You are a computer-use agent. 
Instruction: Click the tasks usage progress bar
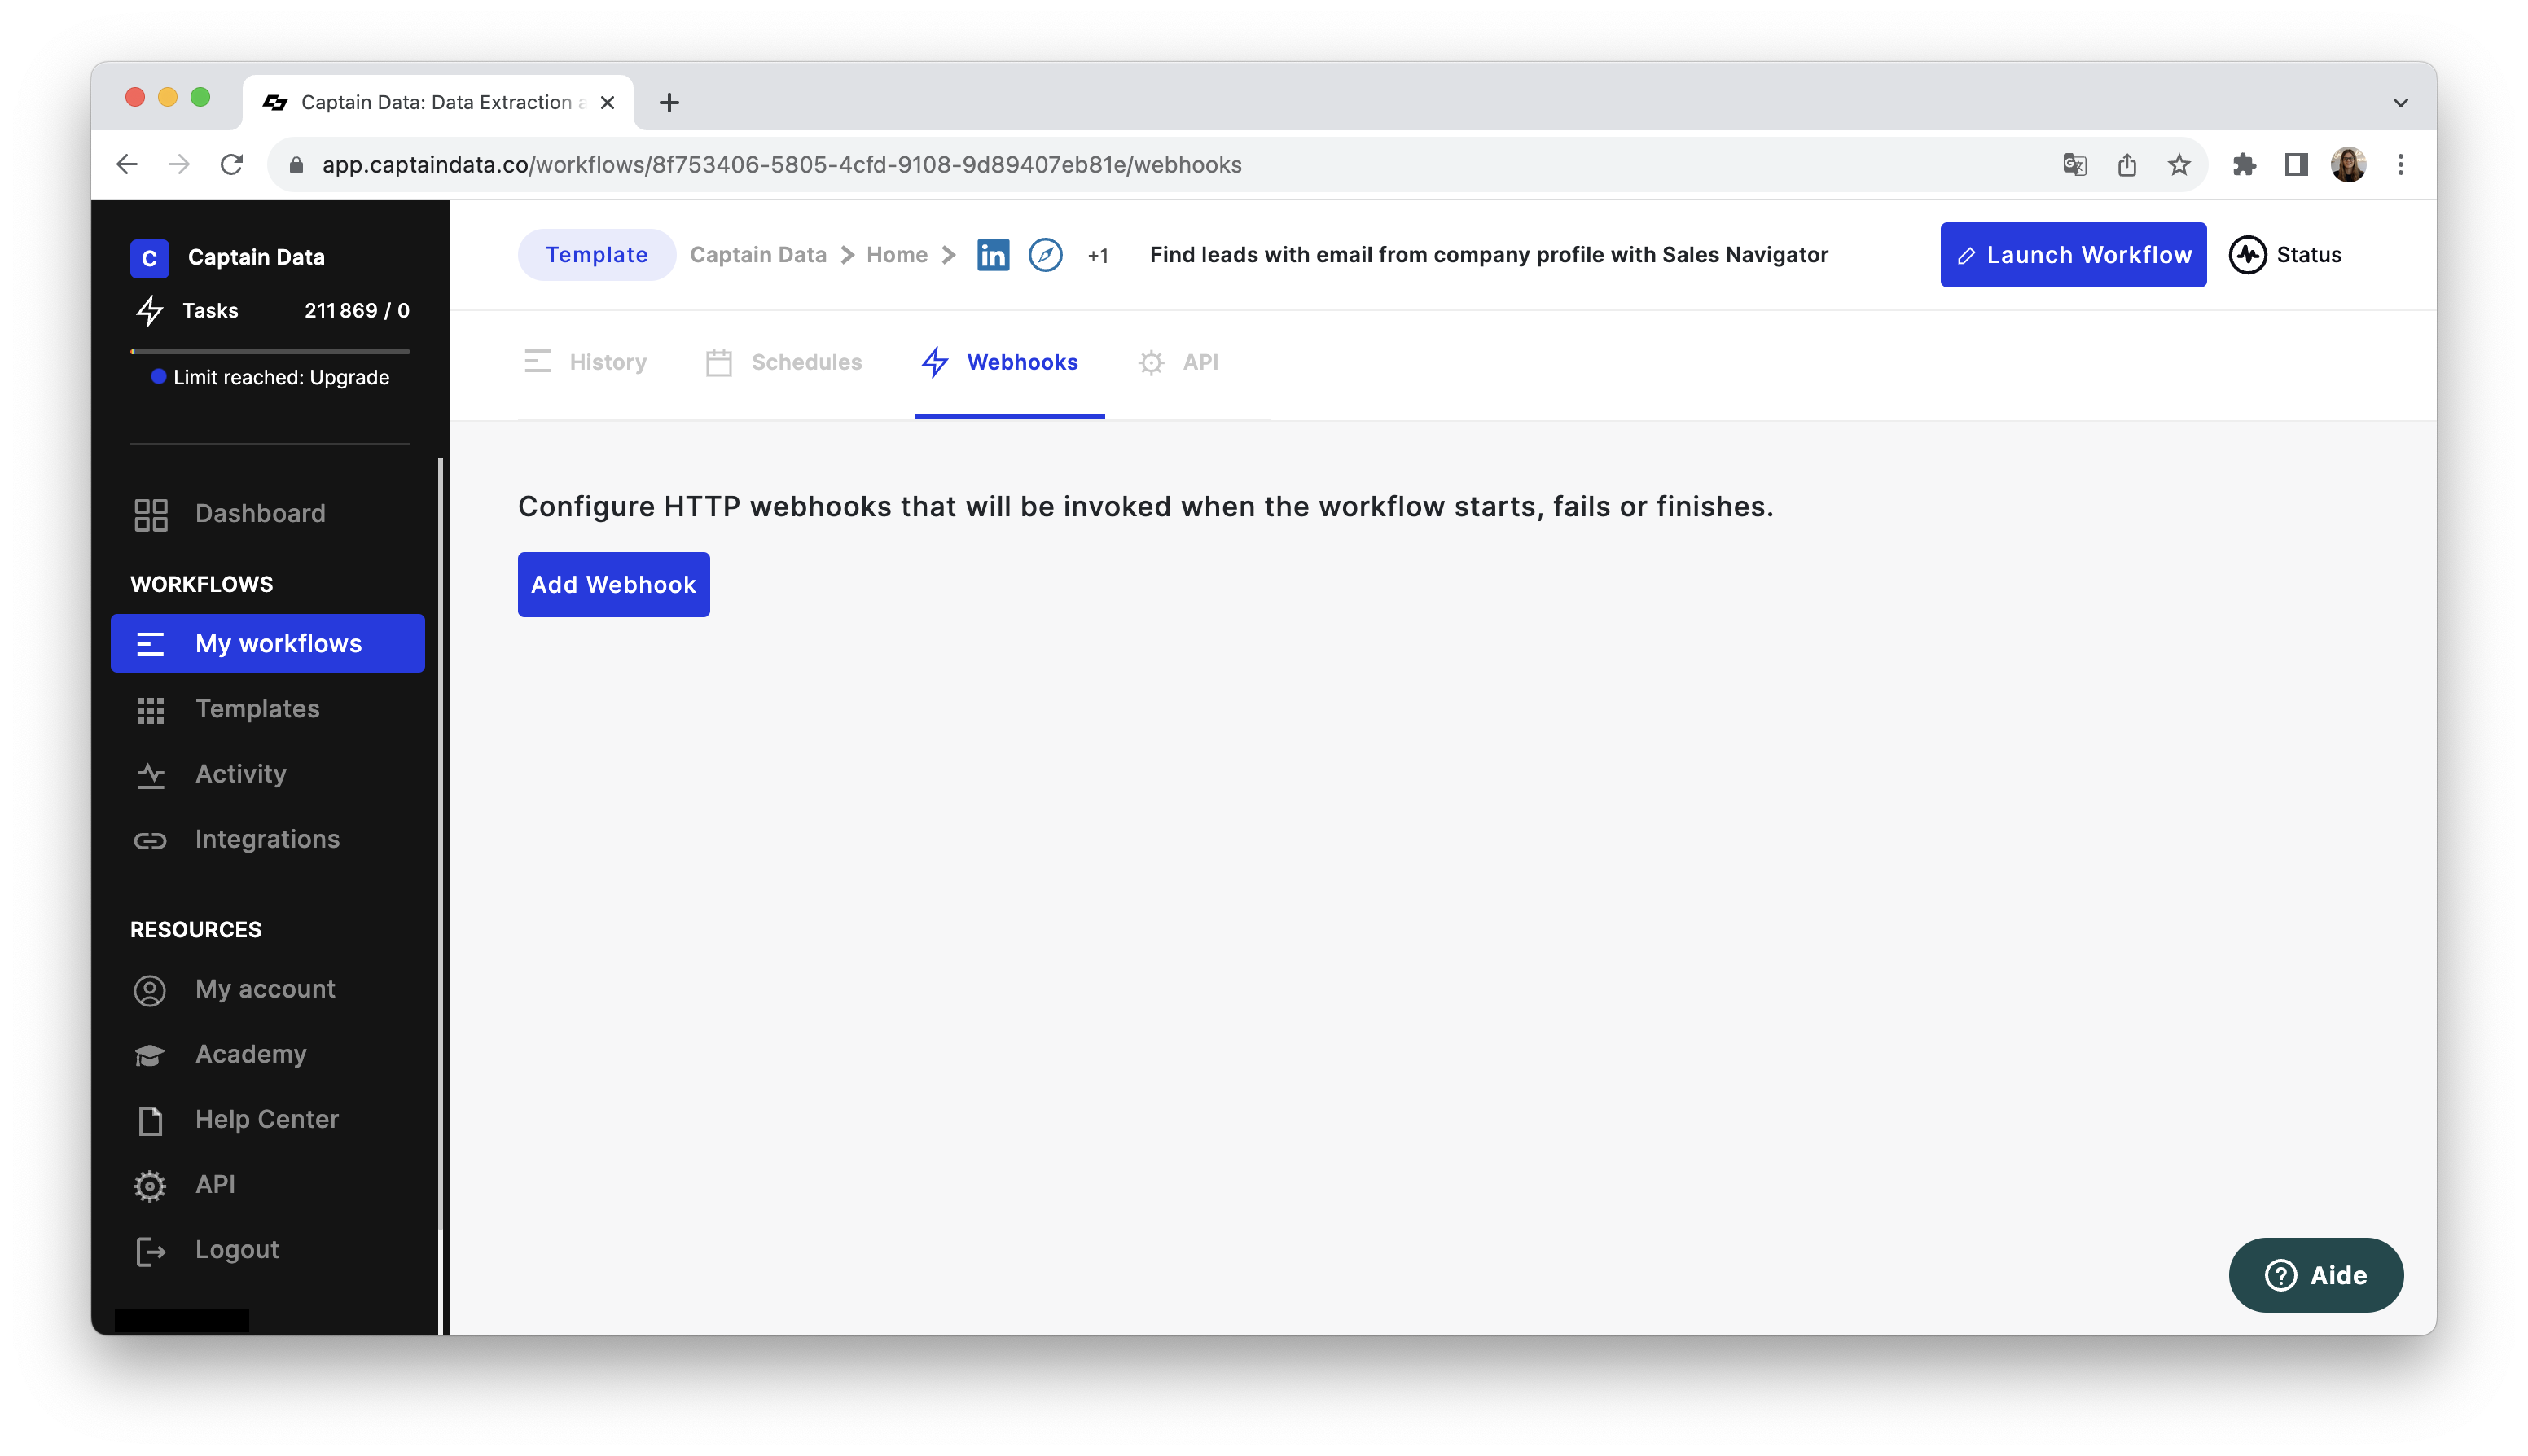click(270, 351)
